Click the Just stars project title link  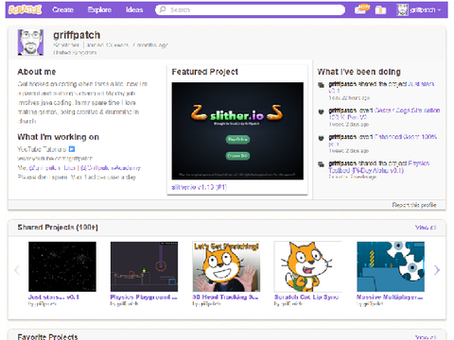point(54,297)
